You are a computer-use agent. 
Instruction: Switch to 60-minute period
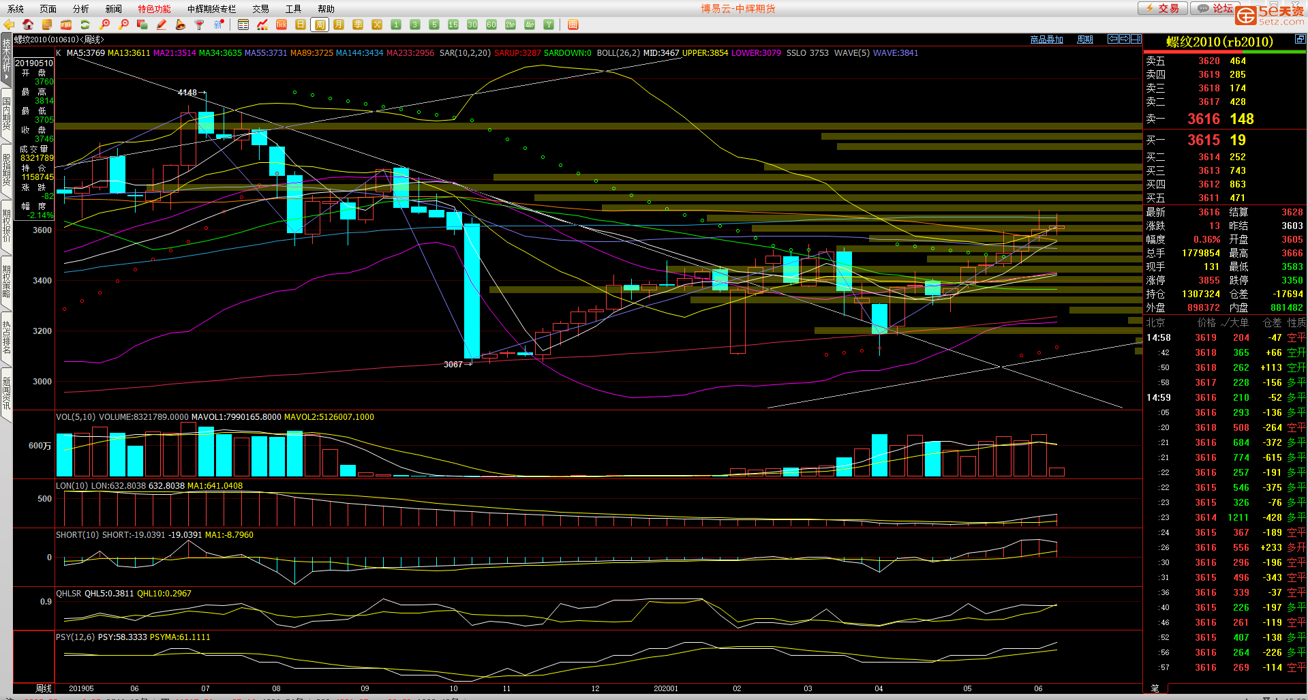tap(491, 25)
